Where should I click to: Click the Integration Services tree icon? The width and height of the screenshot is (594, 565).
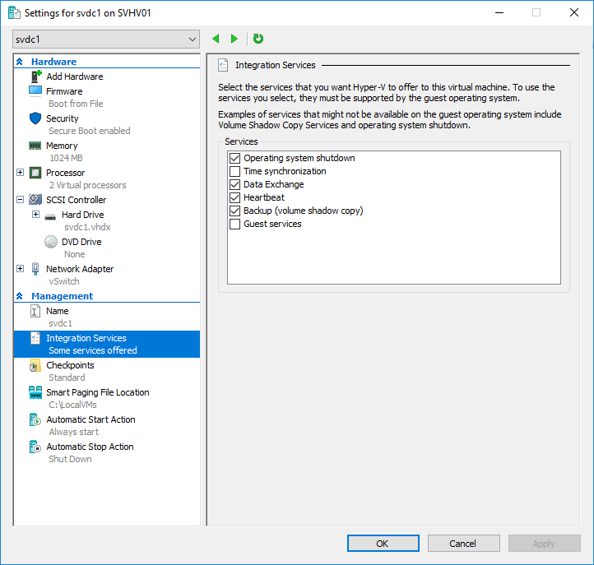(35, 338)
